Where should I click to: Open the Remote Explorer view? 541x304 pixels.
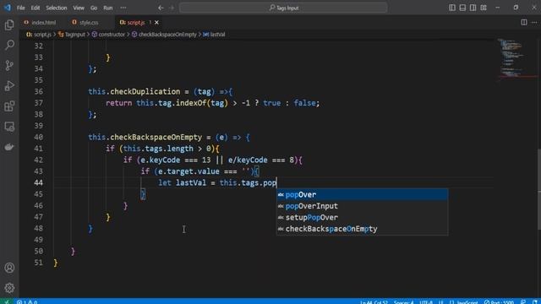click(x=9, y=127)
